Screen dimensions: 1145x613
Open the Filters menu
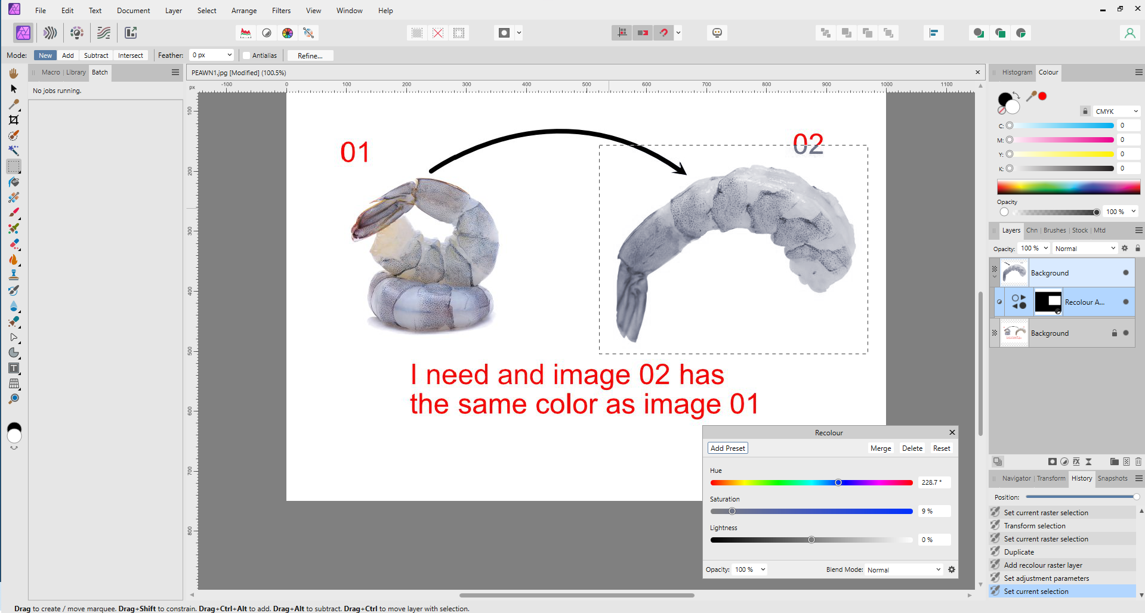(281, 11)
